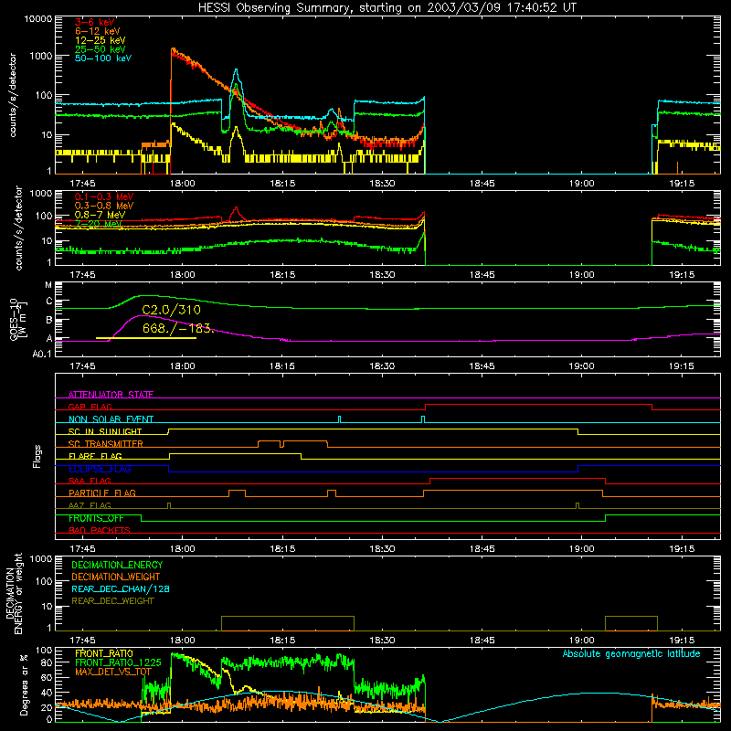Click the REAR_DEC_CHAN/128 legend entry
Viewport: 731px width, 731px height.
click(121, 588)
